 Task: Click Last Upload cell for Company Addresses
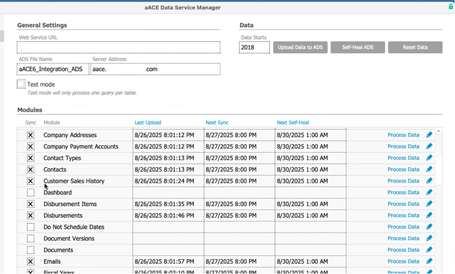pos(168,135)
